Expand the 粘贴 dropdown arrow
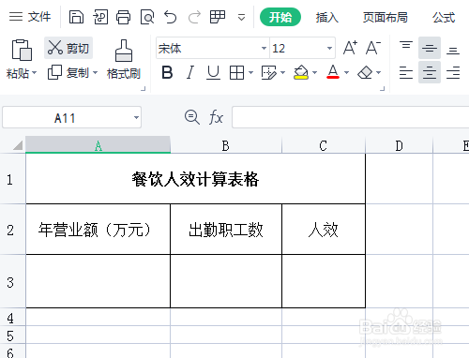 point(34,73)
